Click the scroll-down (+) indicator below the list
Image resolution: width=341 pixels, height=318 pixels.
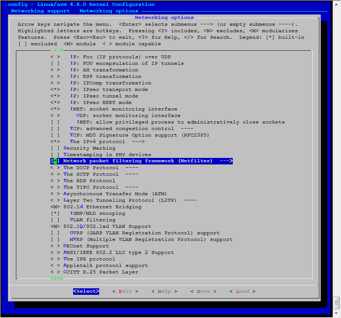point(59,278)
